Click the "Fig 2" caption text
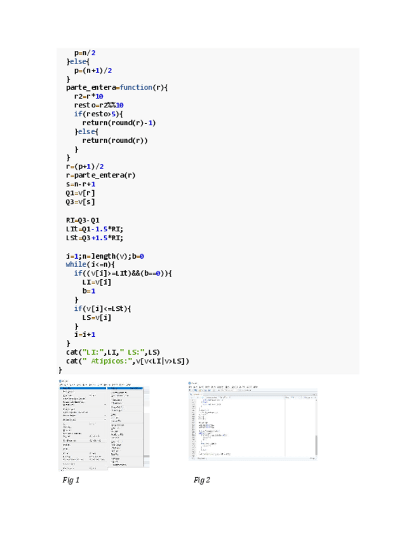Image resolution: width=416 pixels, height=539 pixels. click(201, 480)
